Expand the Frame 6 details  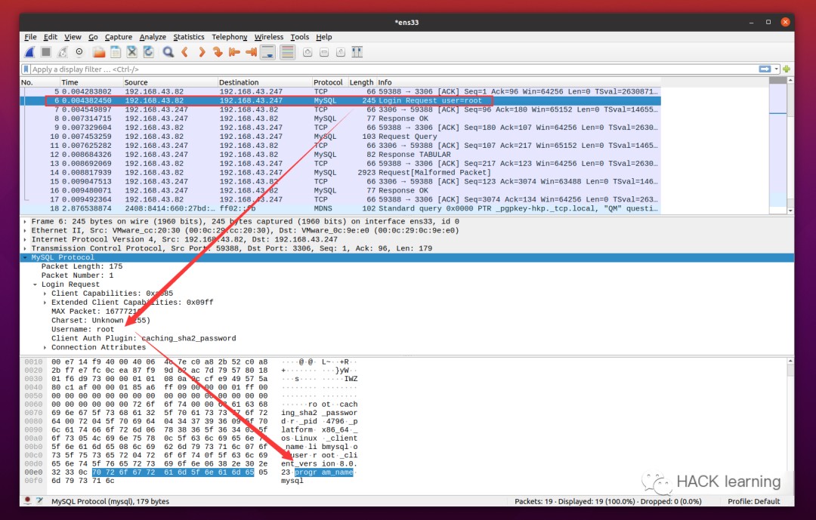[25, 222]
